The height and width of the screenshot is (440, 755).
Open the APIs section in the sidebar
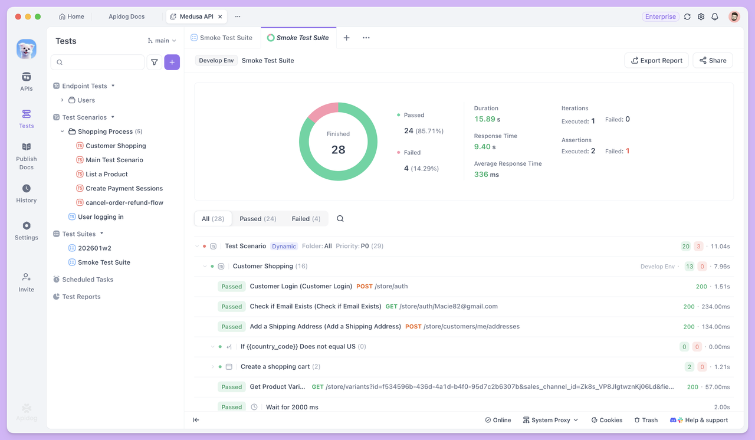point(26,81)
